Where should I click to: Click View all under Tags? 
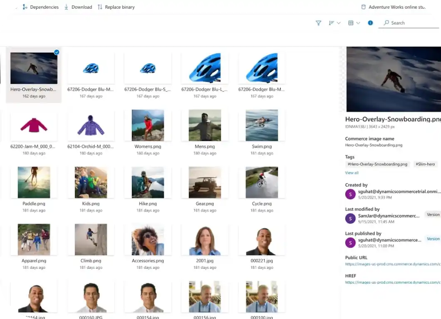[x=352, y=173]
